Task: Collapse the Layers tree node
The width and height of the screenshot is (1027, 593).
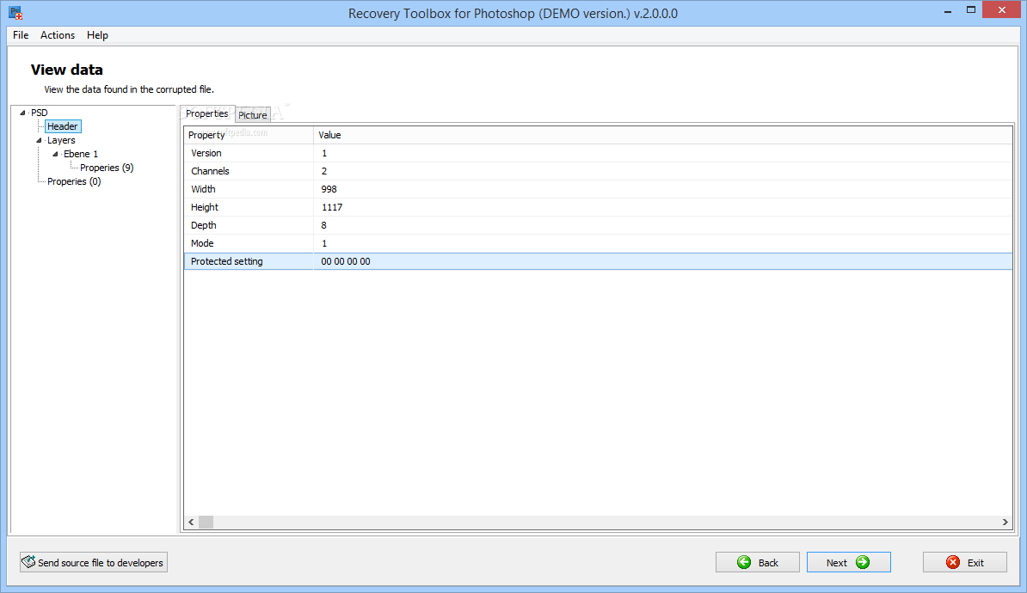Action: pos(40,140)
